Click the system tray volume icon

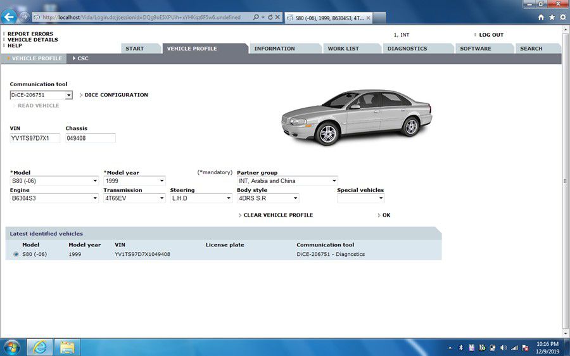503,347
